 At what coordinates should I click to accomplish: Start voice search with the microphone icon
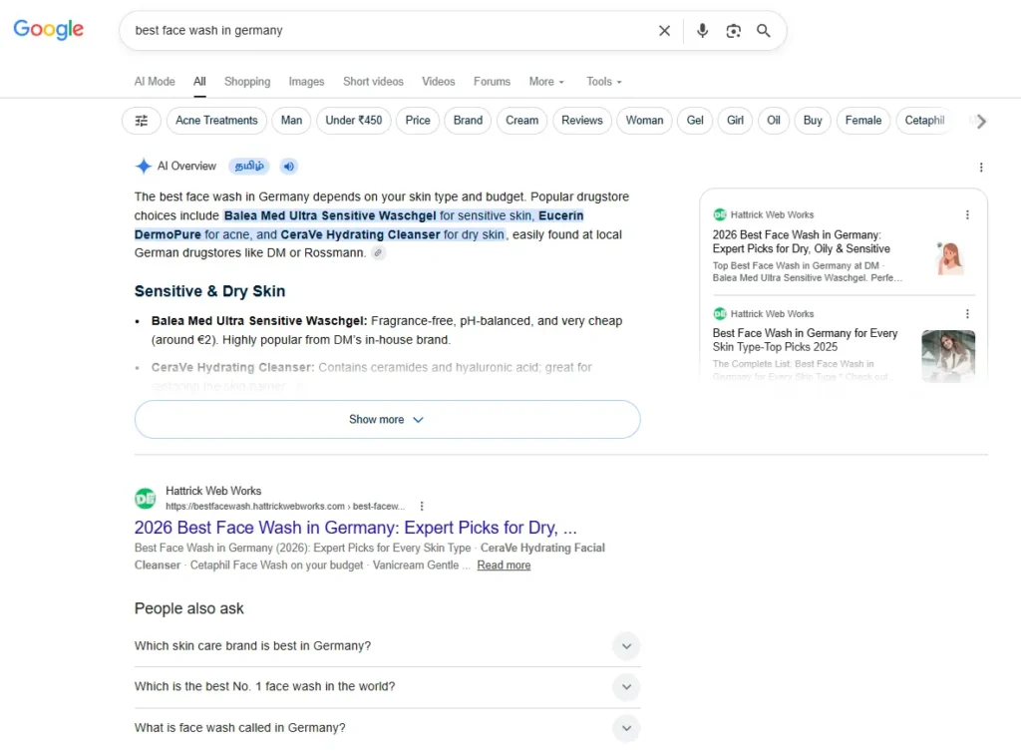702,31
